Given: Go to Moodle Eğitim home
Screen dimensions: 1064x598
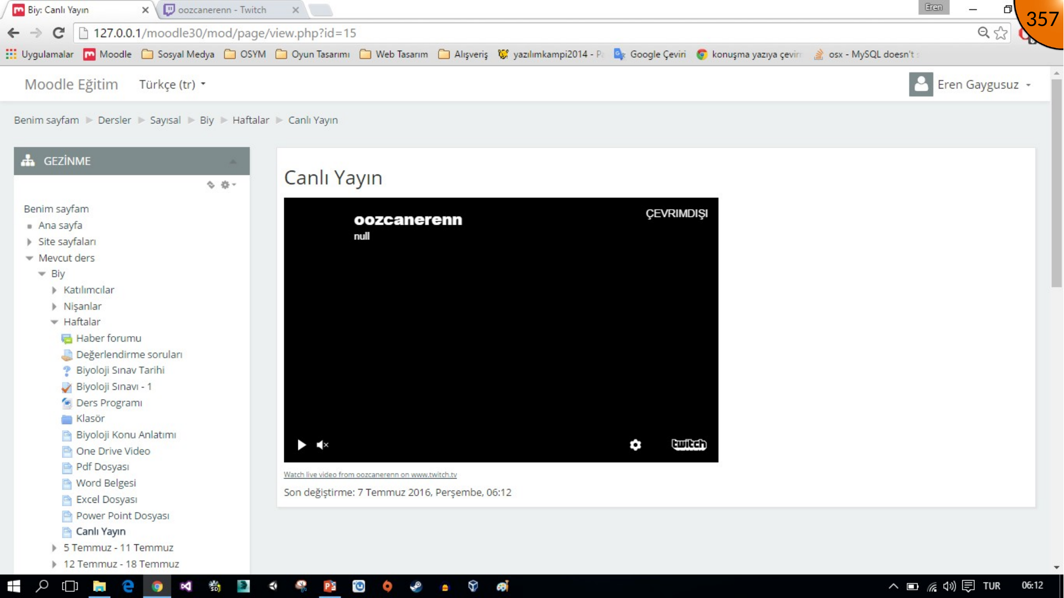Looking at the screenshot, I should [71, 84].
